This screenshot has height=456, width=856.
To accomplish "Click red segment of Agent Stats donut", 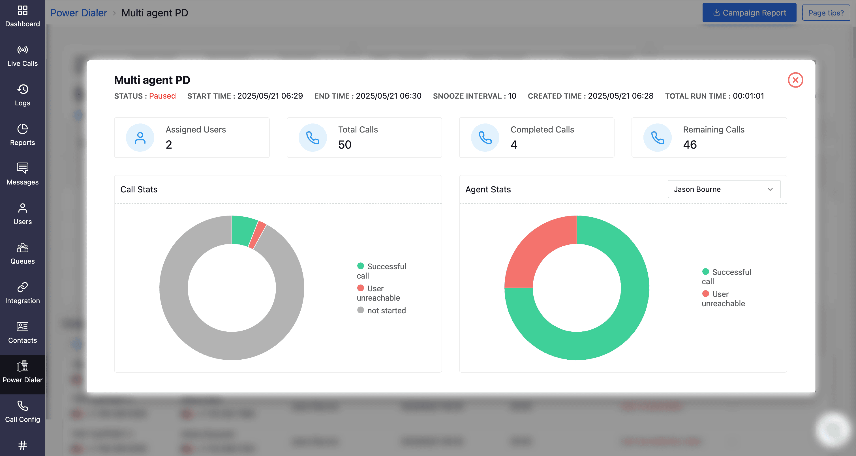I will (x=535, y=247).
